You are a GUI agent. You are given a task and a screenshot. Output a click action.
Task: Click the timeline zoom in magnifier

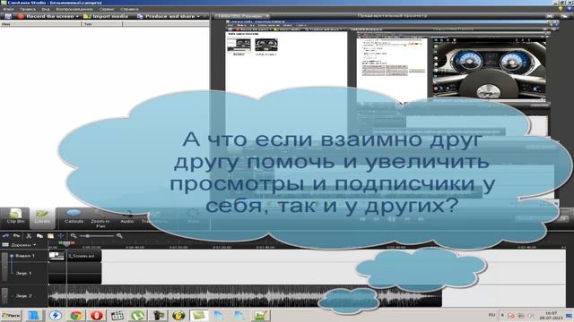coord(119,236)
